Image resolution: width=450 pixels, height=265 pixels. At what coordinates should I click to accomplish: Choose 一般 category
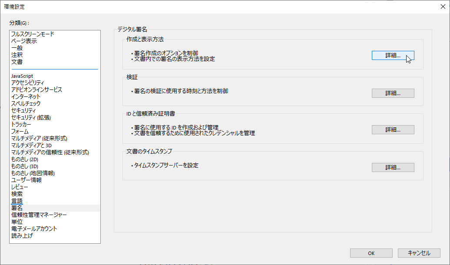tap(17, 48)
